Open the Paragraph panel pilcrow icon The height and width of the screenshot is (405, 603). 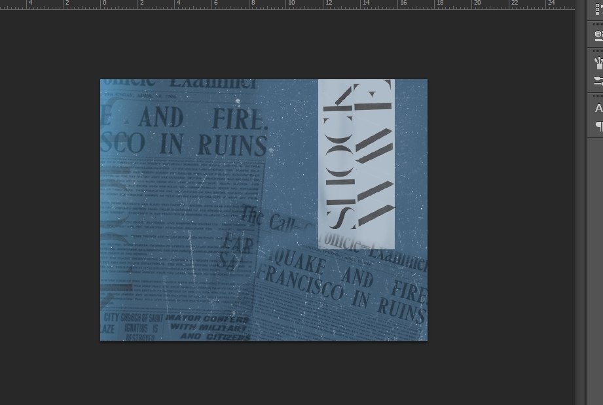598,126
